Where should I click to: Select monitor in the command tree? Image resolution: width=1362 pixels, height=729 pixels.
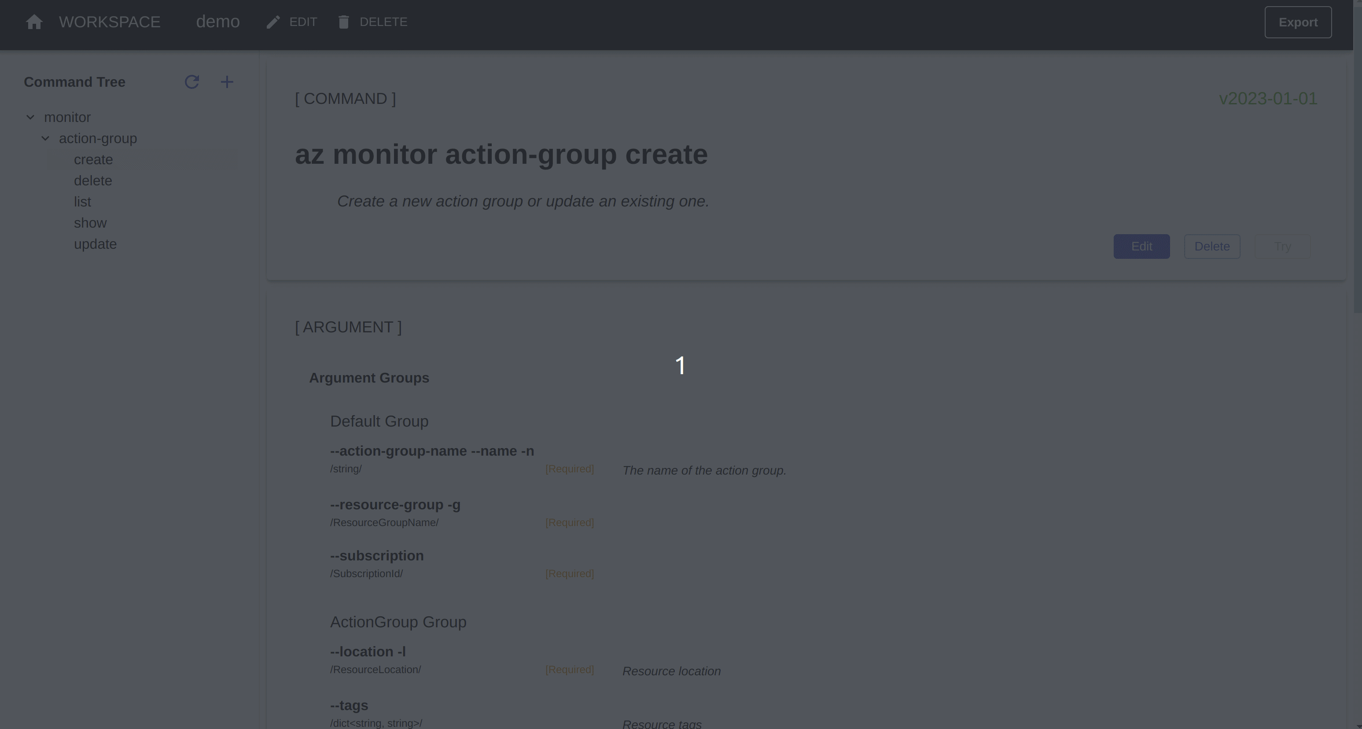(67, 118)
